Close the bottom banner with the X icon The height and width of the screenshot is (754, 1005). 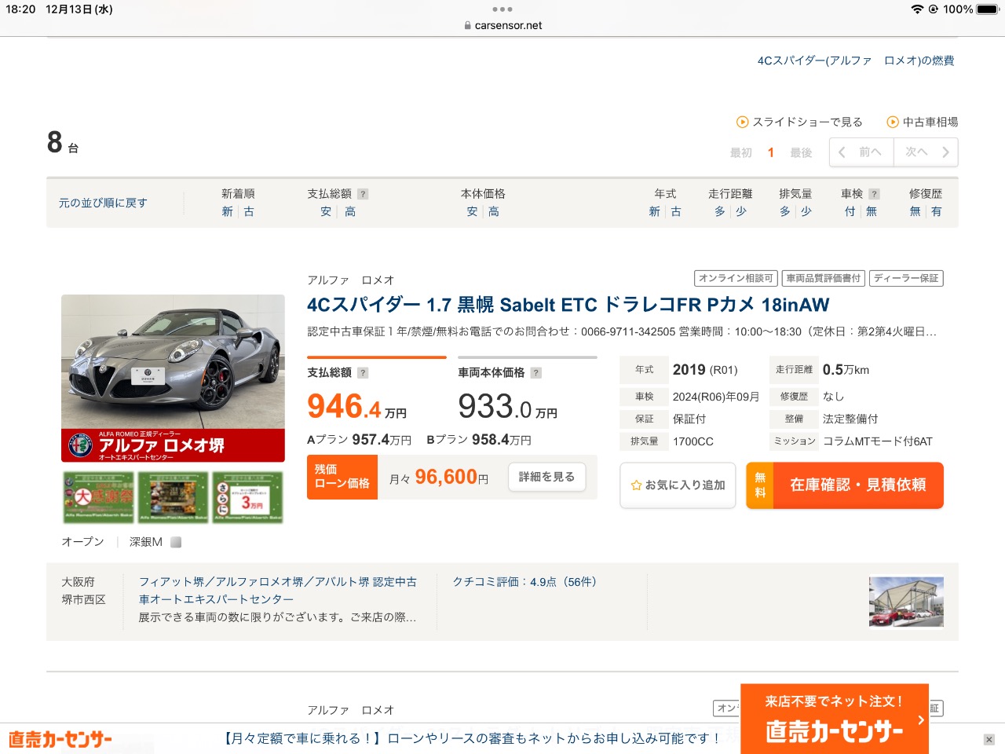pos(989,739)
